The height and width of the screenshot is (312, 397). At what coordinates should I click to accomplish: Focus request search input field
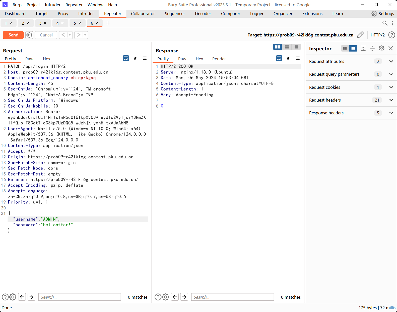pos(80,297)
